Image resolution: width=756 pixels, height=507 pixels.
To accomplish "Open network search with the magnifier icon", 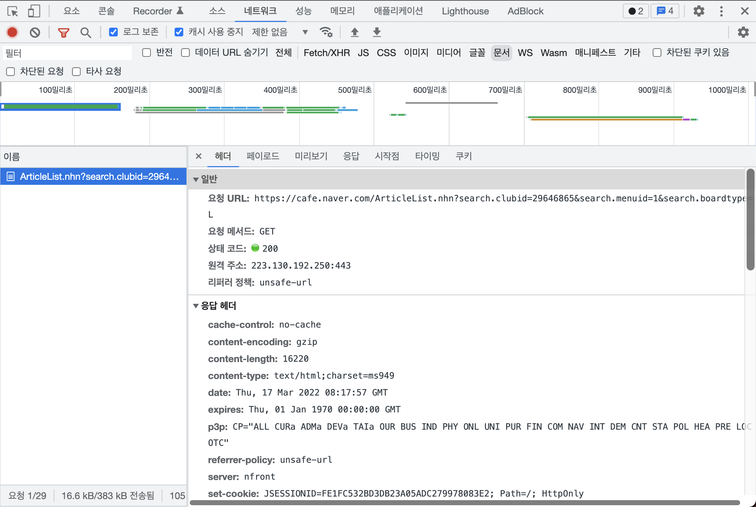I will [86, 32].
